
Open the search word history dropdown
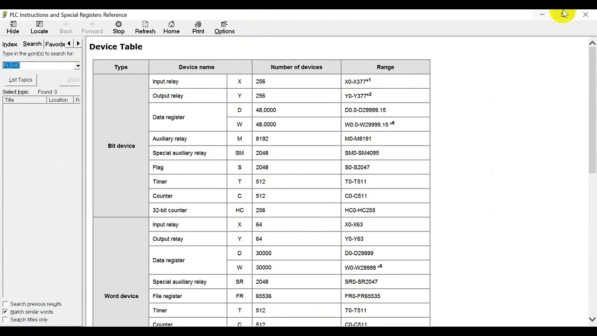coord(77,66)
